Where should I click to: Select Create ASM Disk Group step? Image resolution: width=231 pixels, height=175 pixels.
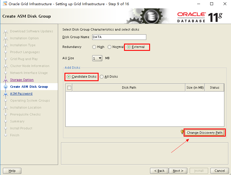pyautogui.click(x=29, y=87)
